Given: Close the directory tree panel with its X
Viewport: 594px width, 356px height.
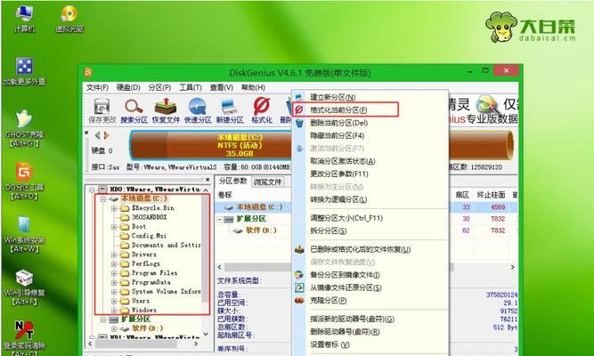Looking at the screenshot, I should 207,180.
